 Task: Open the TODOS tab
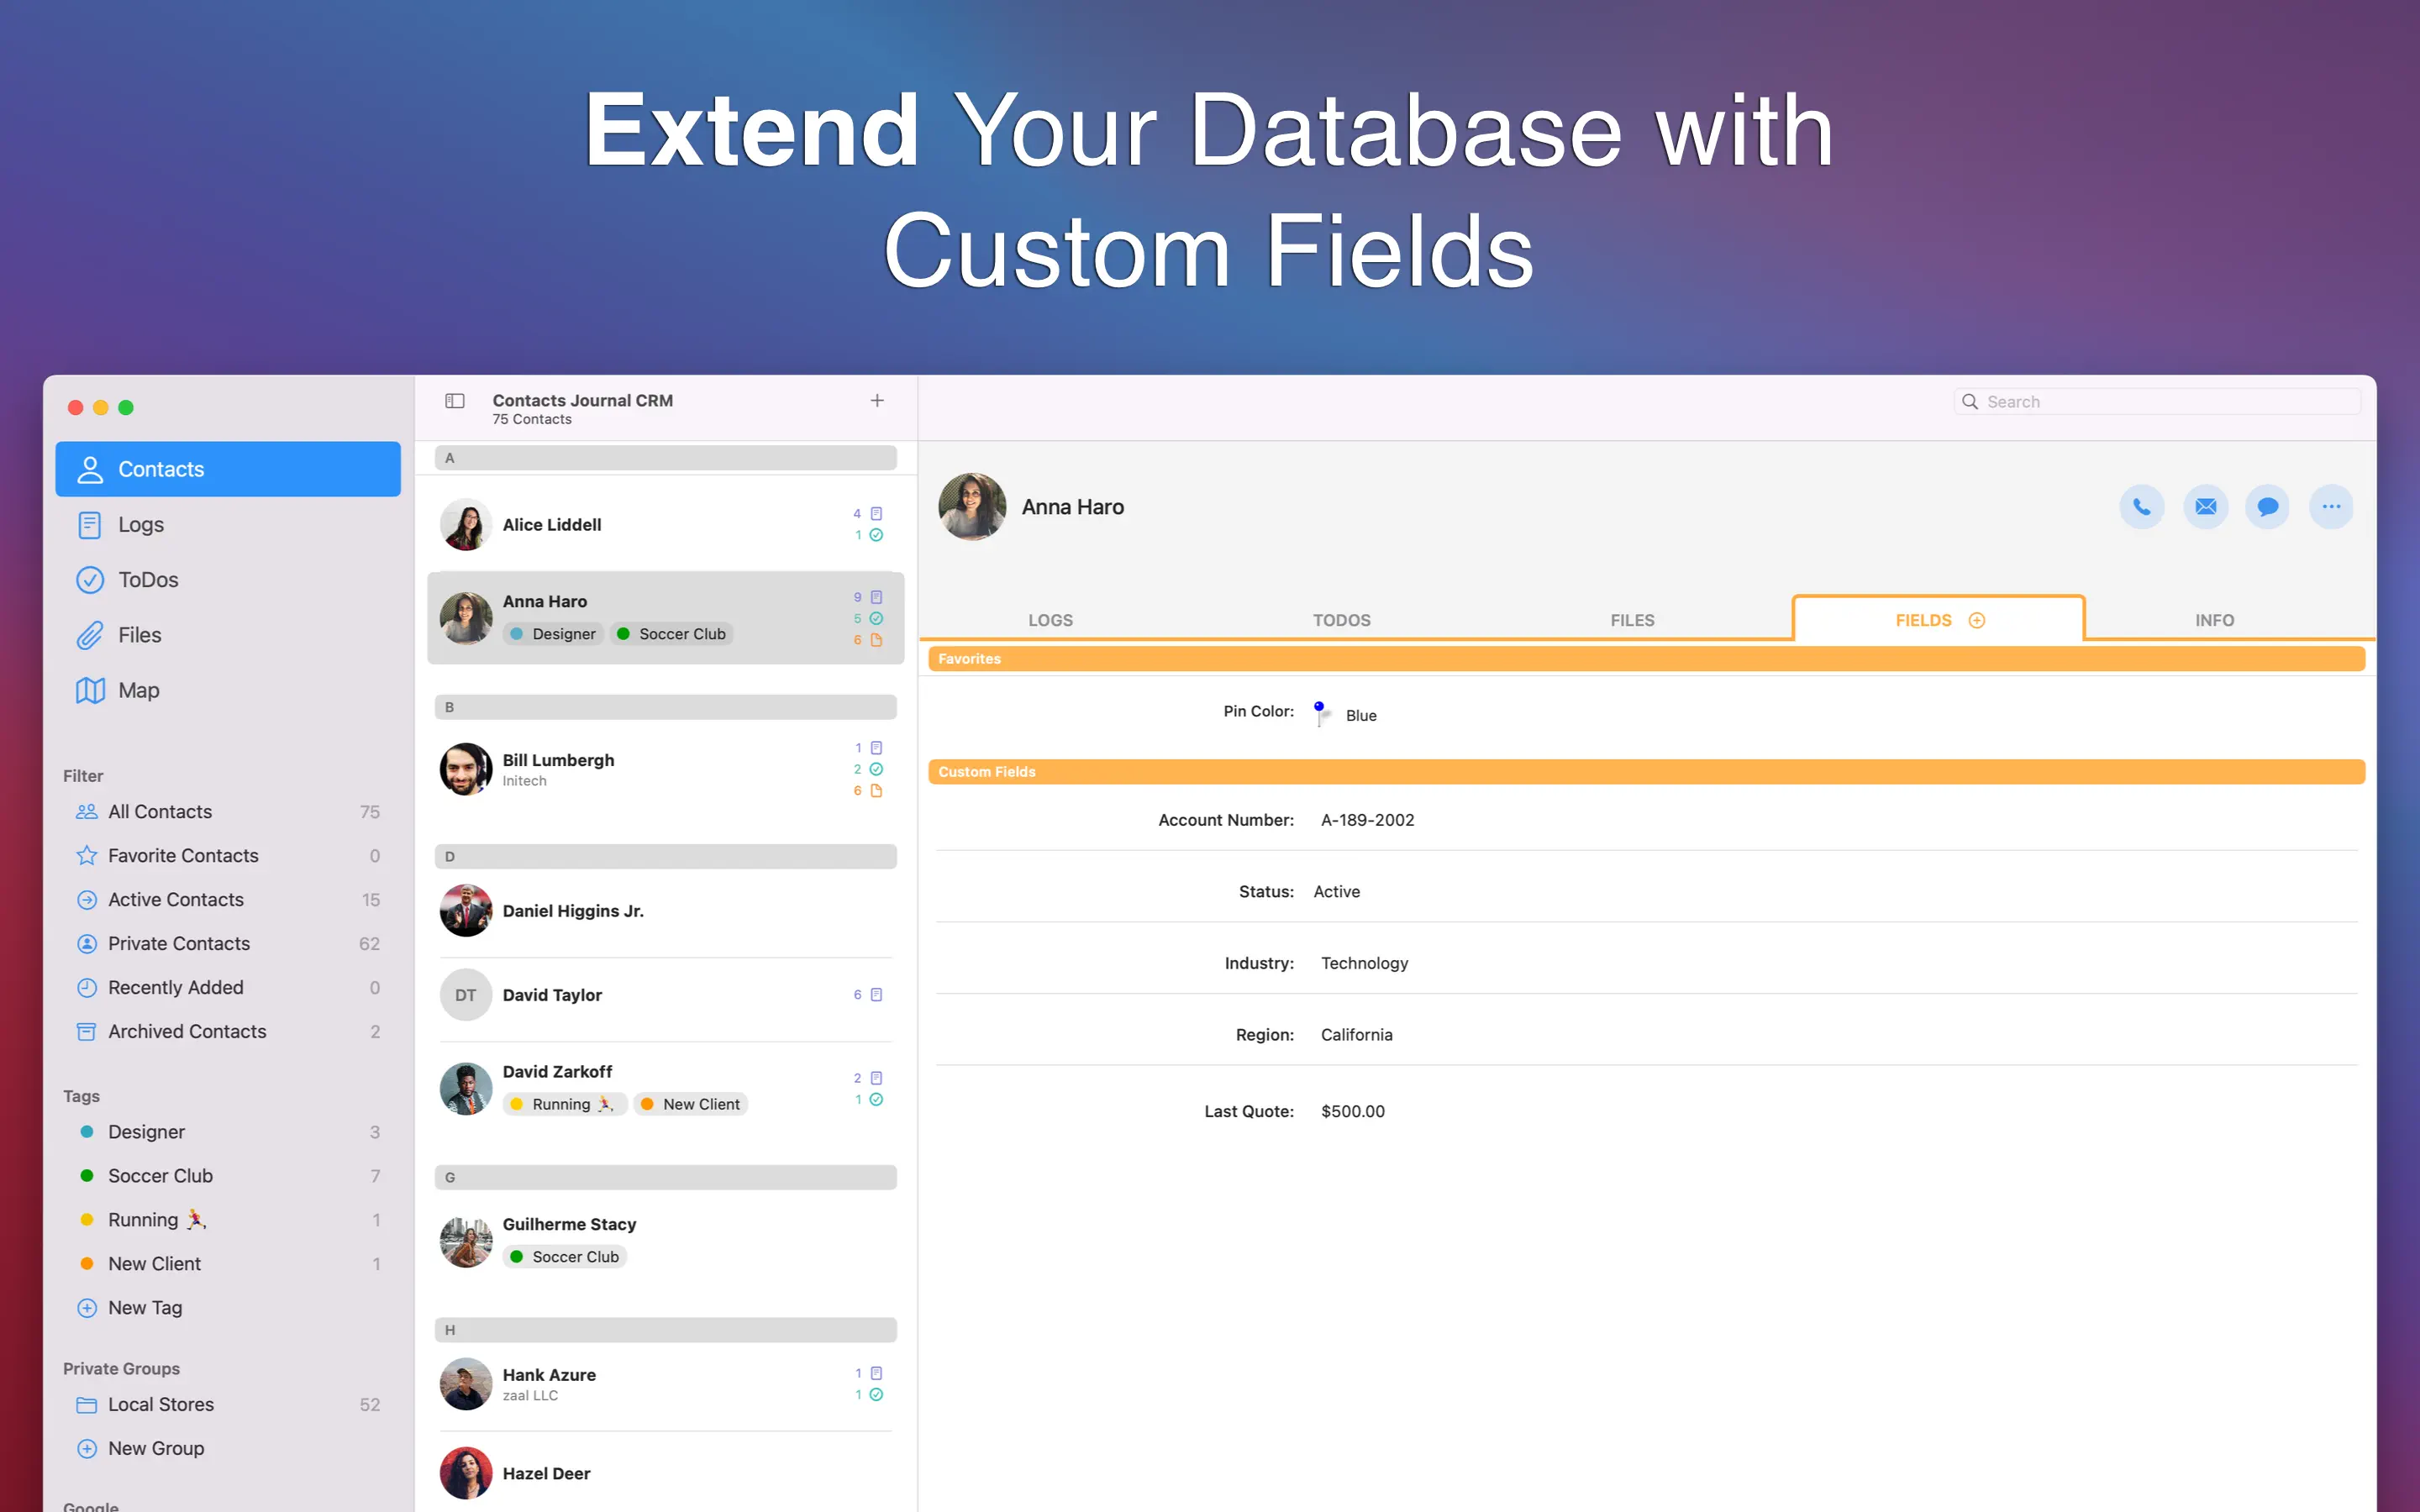1341,620
